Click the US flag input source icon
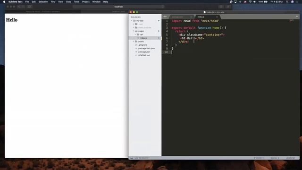 tap(245, 2)
